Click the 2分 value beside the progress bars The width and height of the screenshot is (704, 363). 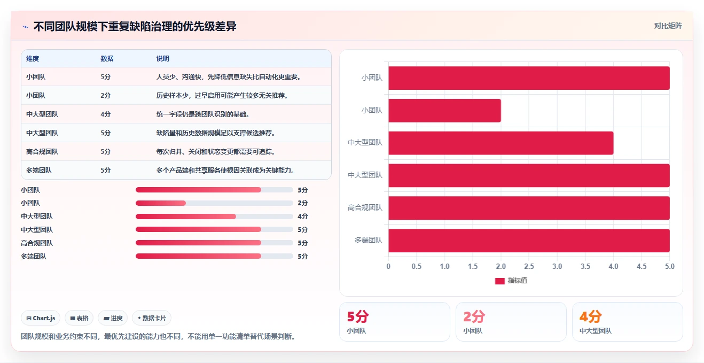click(303, 203)
